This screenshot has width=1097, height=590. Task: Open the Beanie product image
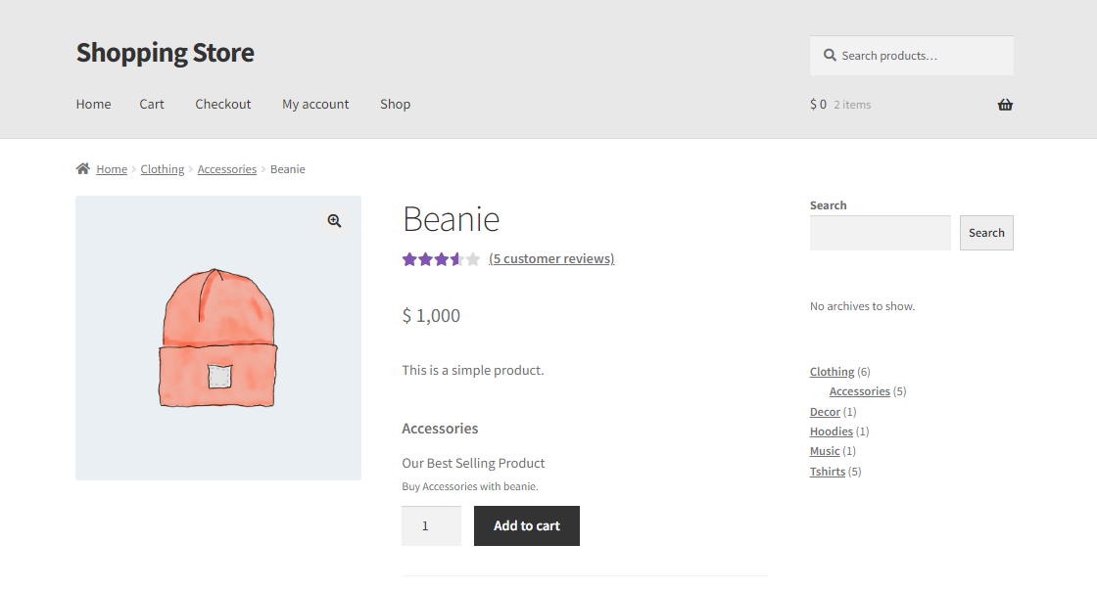pyautogui.click(x=218, y=339)
